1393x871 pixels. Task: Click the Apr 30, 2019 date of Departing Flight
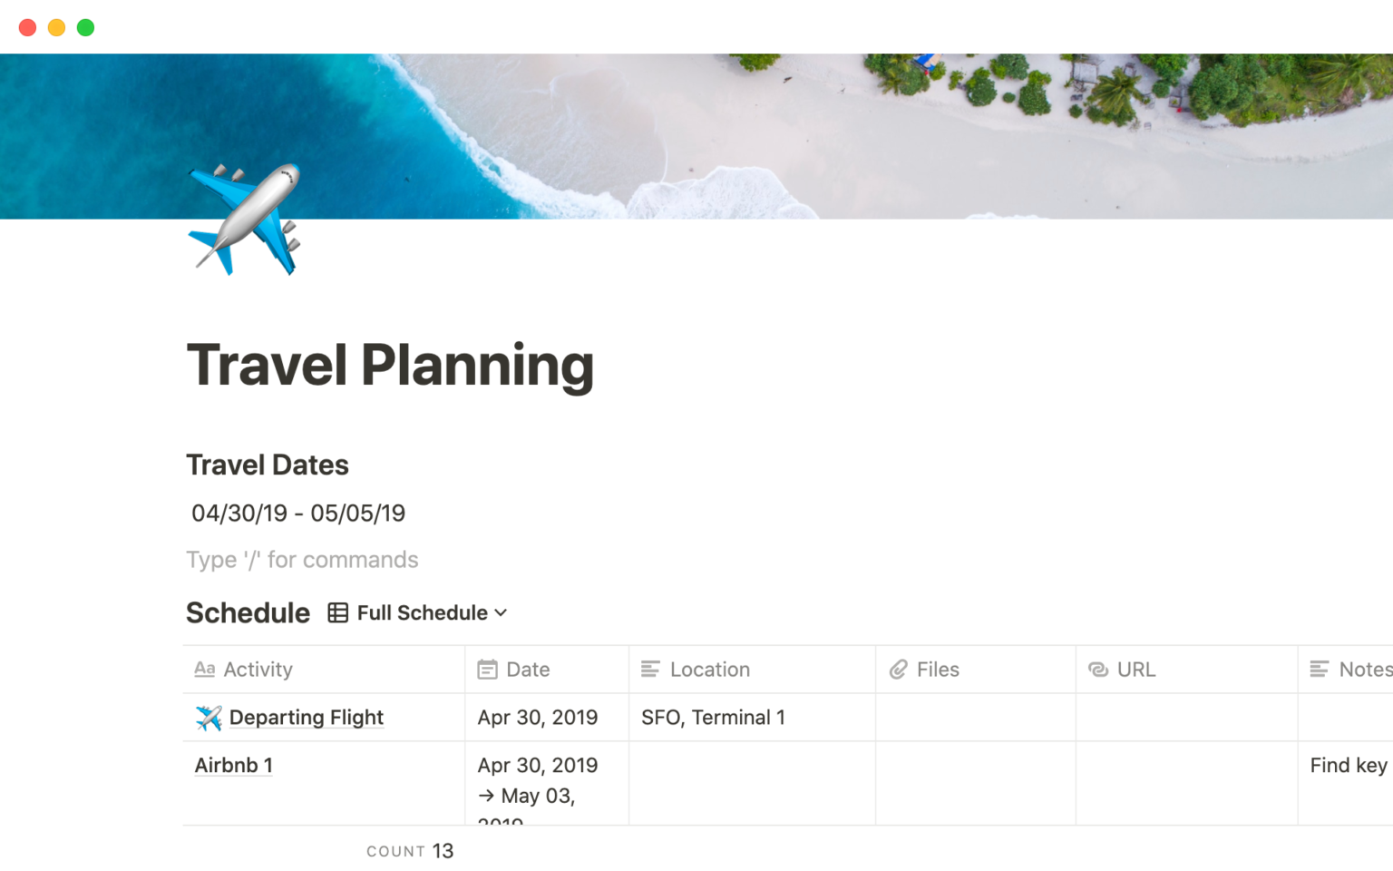pyautogui.click(x=538, y=718)
